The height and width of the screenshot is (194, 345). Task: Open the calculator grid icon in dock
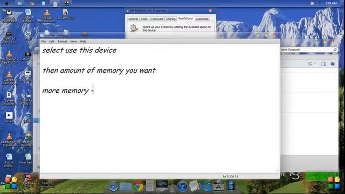tap(150, 186)
